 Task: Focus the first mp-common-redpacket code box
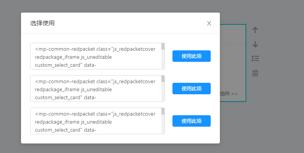[x=96, y=56]
